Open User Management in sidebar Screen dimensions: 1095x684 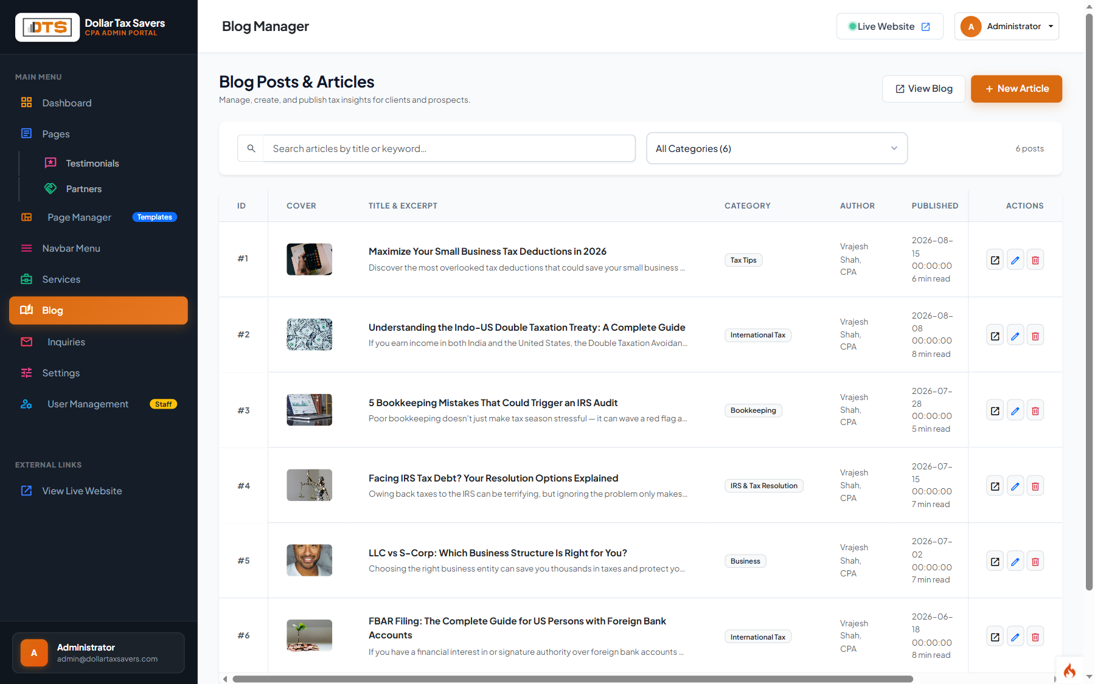pos(99,404)
